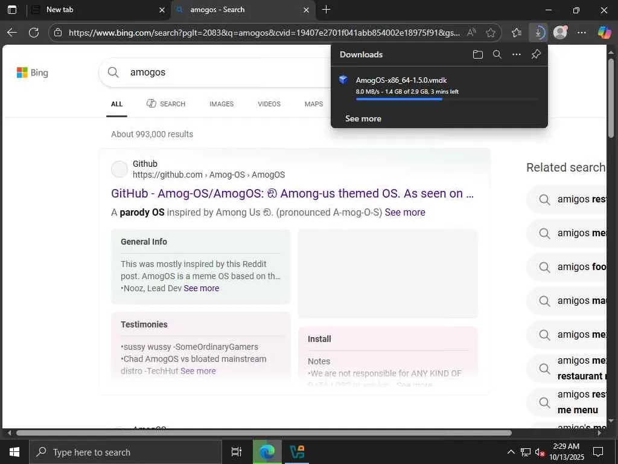Click the browser address bar URL
Viewport: 618px width, 464px height.
(264, 33)
